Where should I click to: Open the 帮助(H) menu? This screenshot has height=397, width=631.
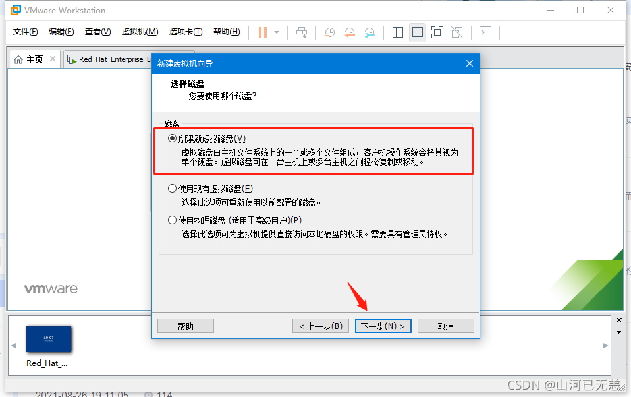coord(227,32)
